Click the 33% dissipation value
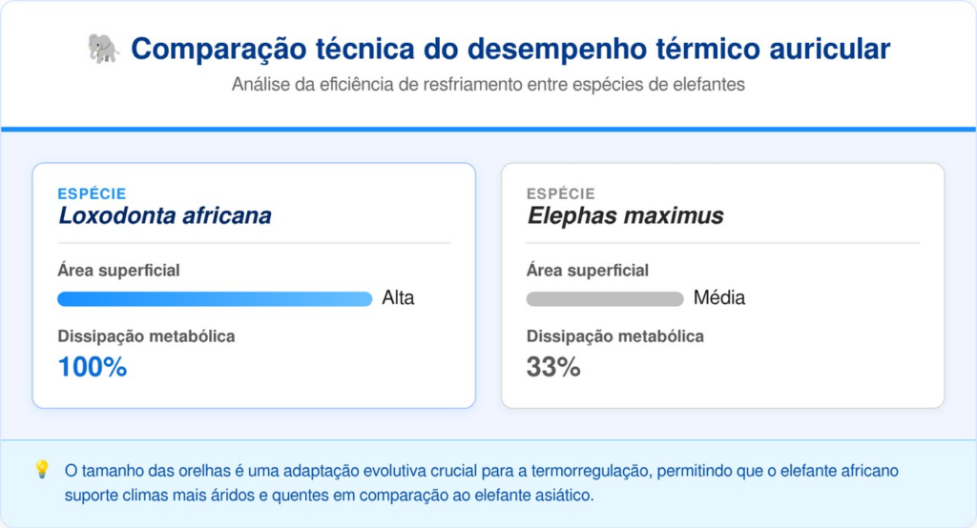The width and height of the screenshot is (977, 528). [553, 367]
